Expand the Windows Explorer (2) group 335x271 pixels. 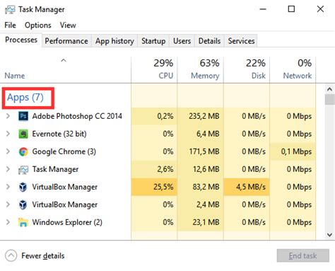point(8,222)
